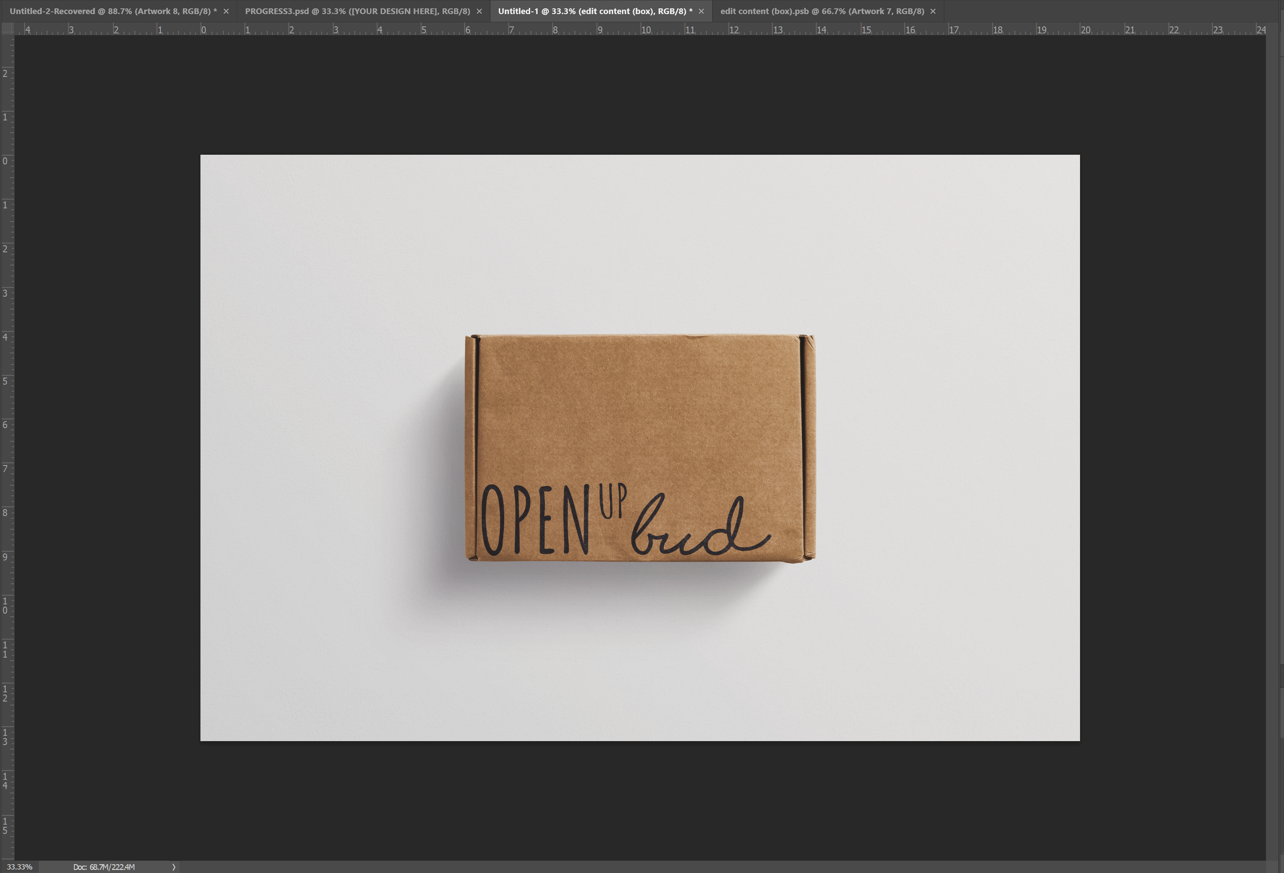Close the PROGRESS3.psd tab
Viewport: 1284px width, 873px height.
[479, 11]
